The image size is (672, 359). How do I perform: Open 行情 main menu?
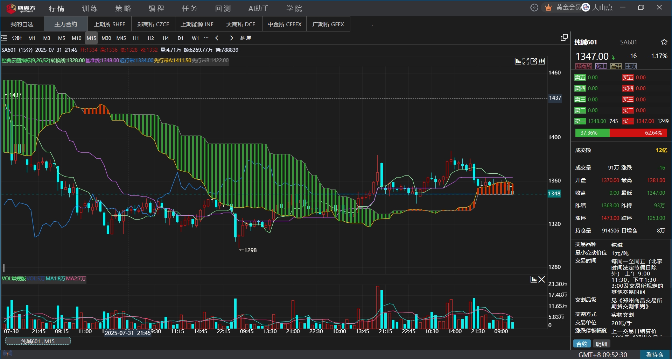click(57, 8)
